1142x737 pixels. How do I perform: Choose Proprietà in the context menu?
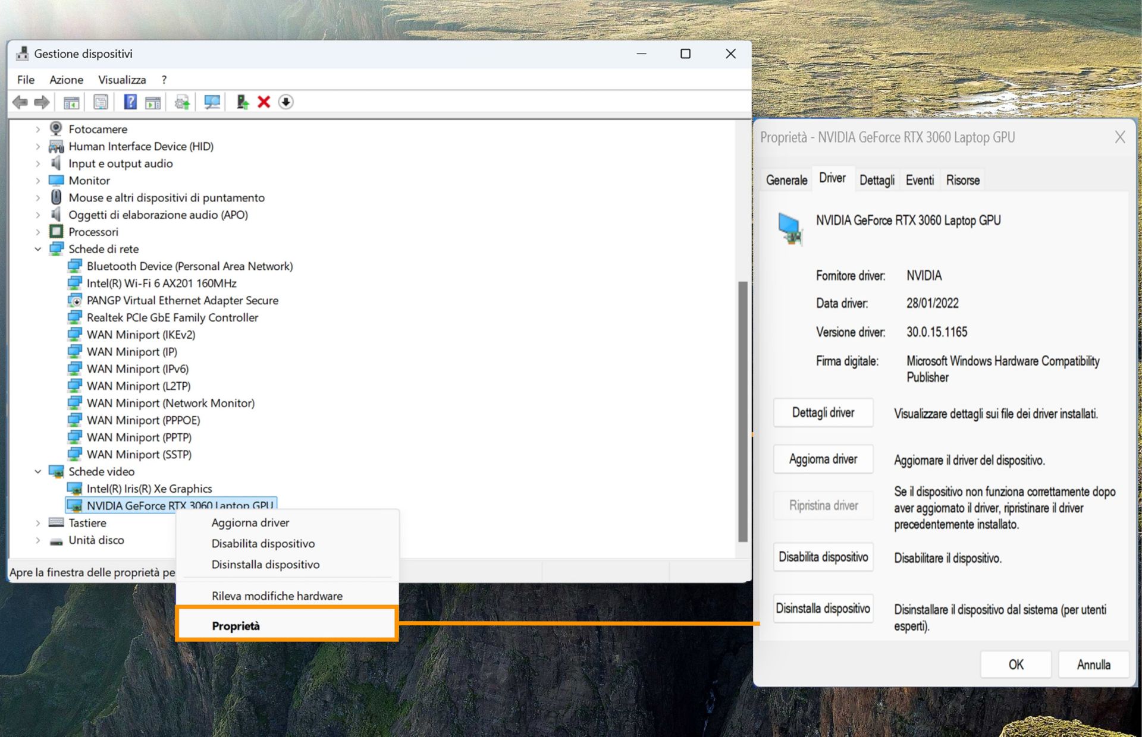[236, 626]
